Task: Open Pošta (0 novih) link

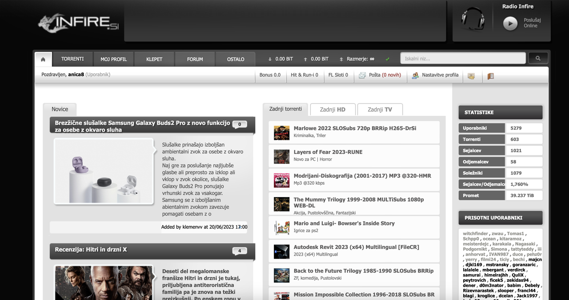Action: pos(385,75)
